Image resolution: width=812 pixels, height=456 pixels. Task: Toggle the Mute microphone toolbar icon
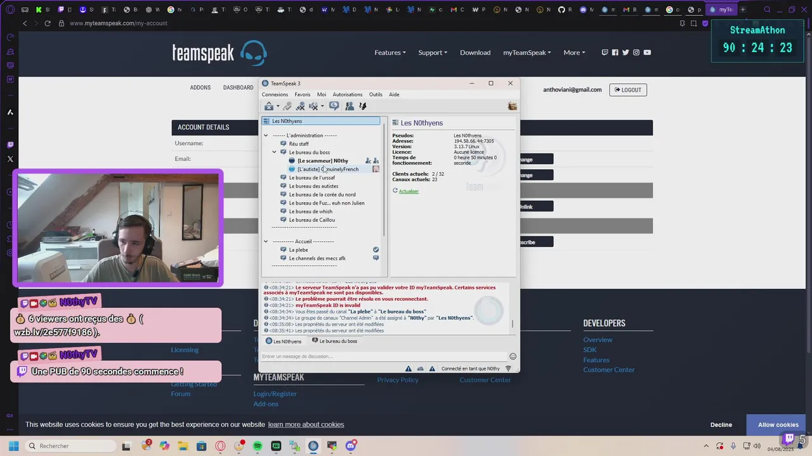pos(300,106)
